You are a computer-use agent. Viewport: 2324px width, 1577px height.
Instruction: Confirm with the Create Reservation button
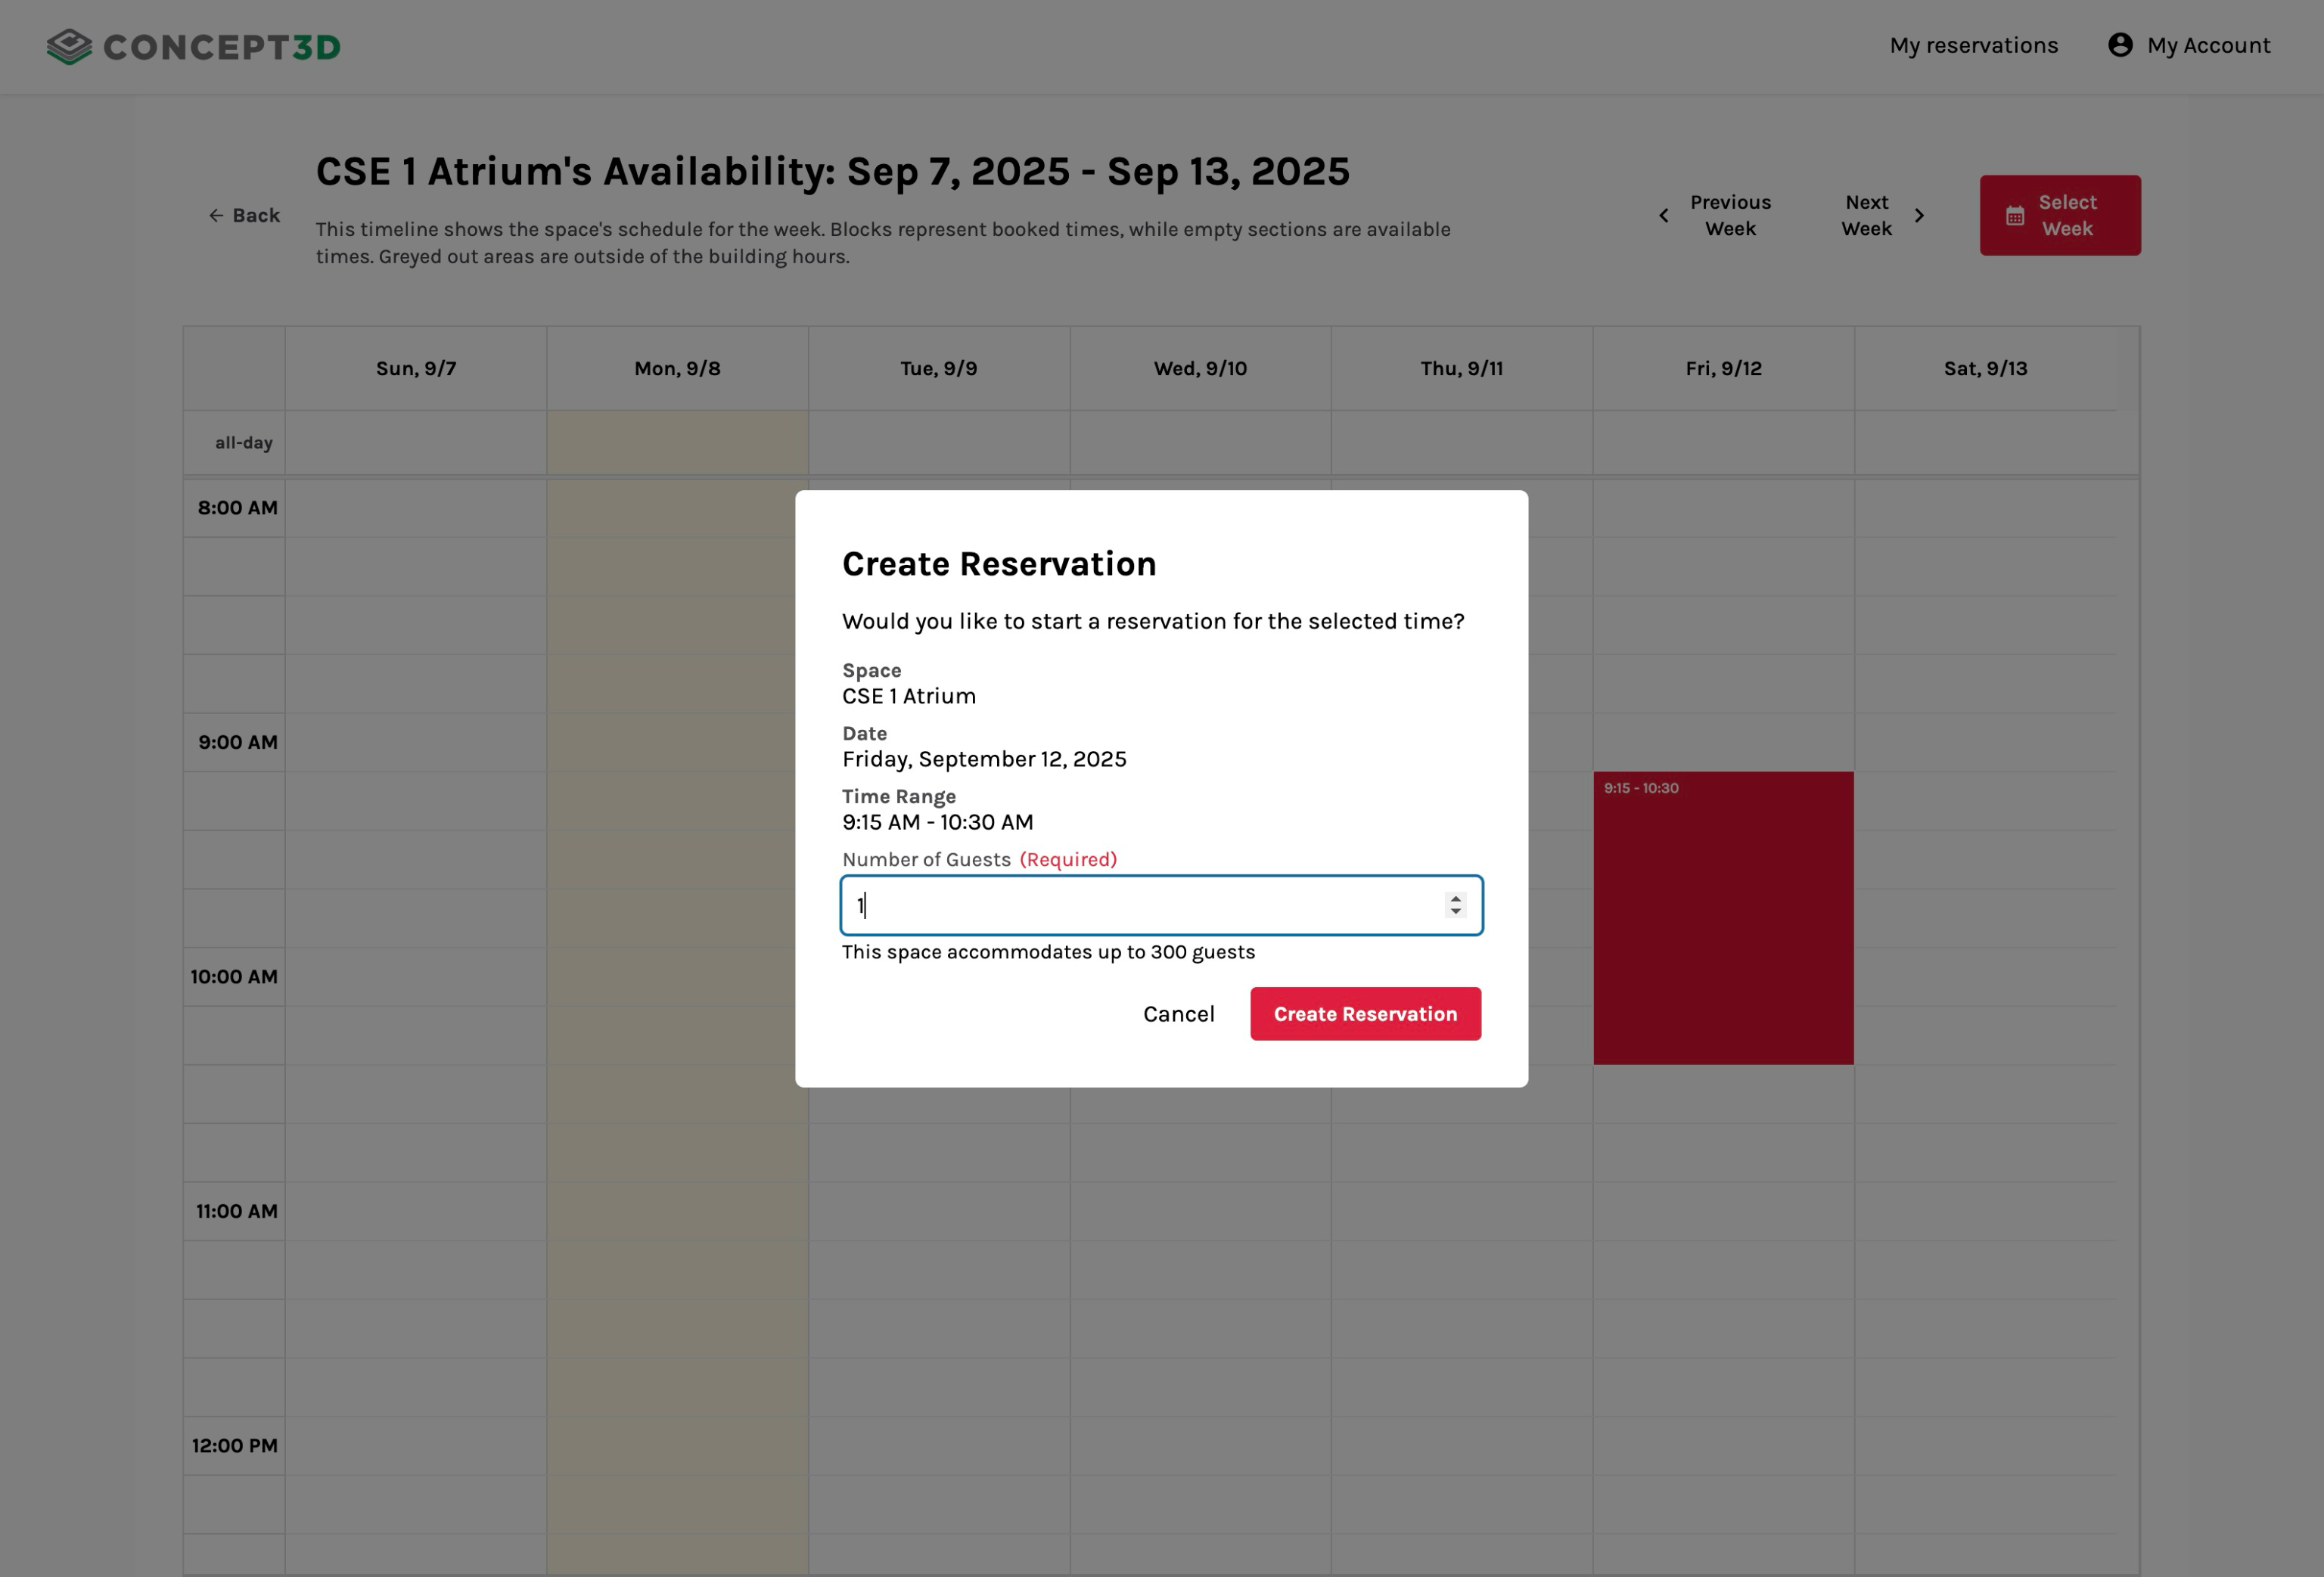click(x=1365, y=1014)
